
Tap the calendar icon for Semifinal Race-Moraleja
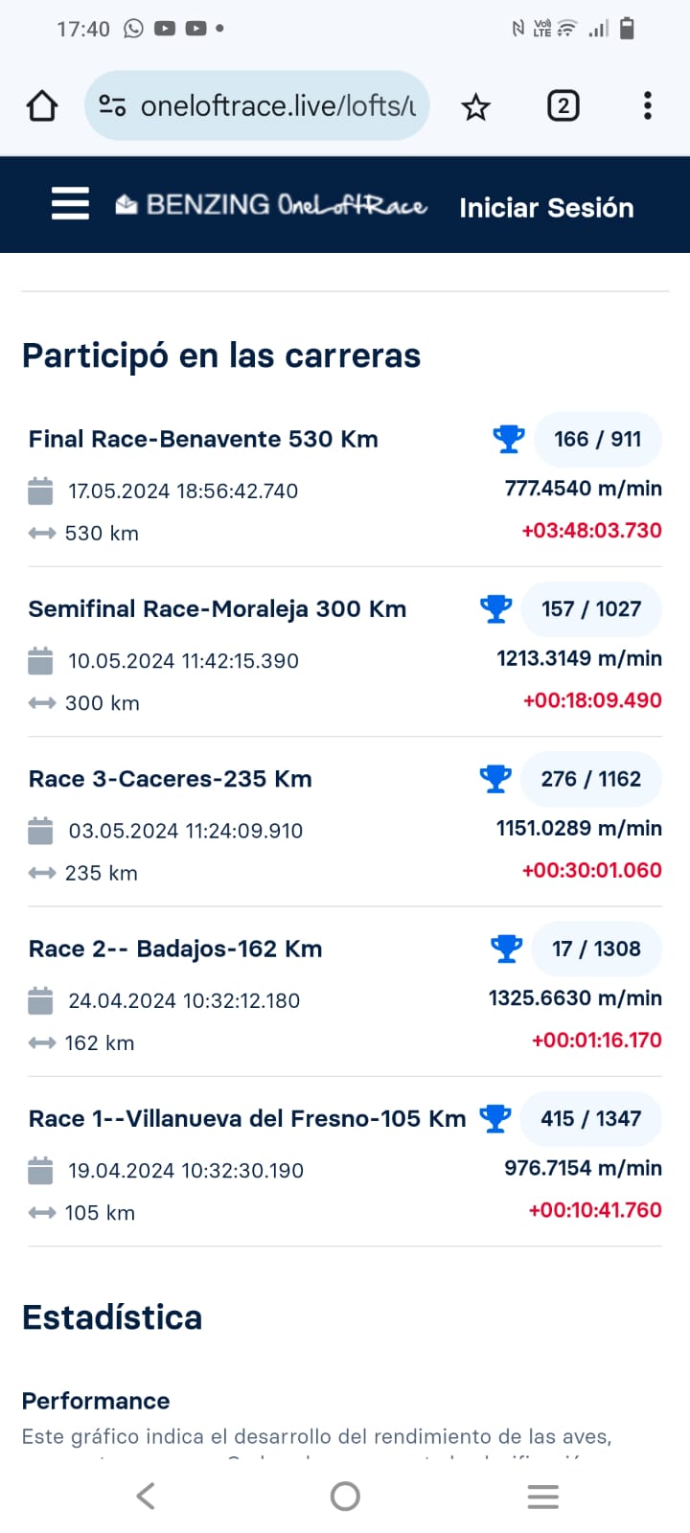[40, 660]
